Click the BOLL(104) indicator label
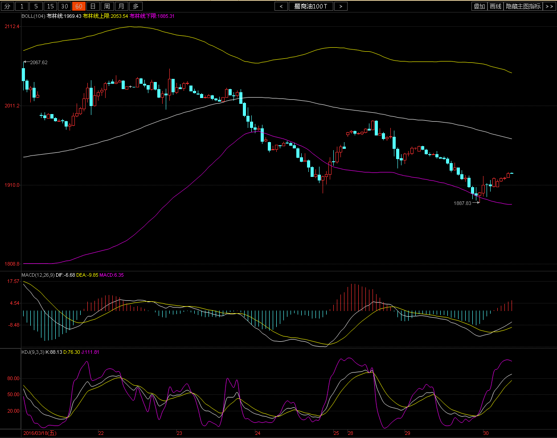 [x=33, y=16]
